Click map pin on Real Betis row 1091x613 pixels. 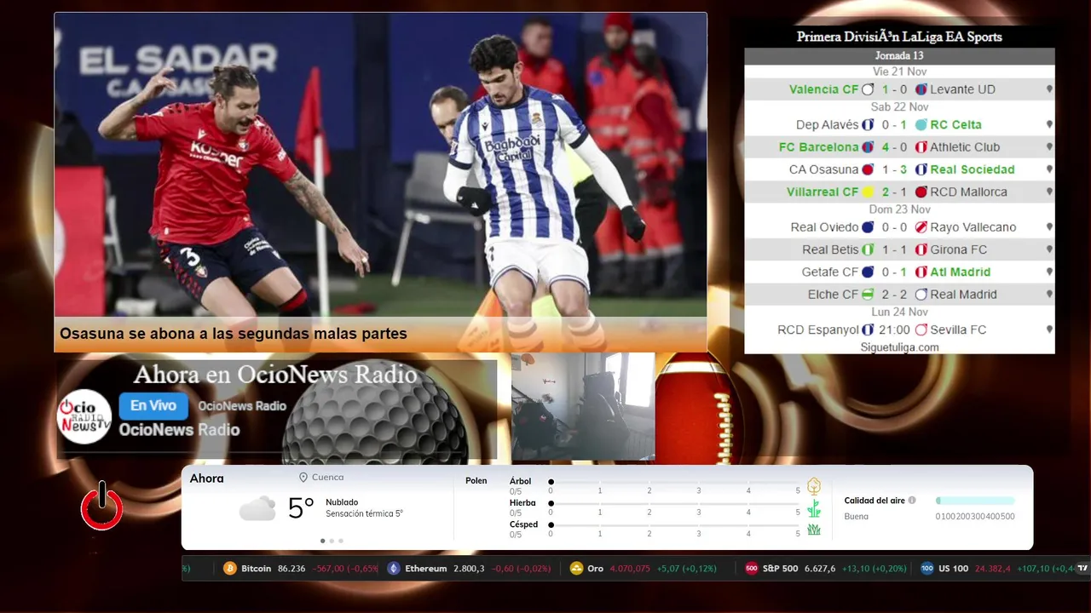1049,249
